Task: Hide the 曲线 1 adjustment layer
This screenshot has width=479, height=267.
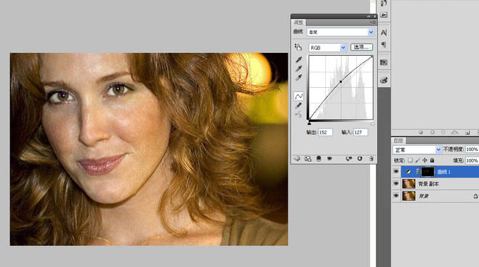Action: 396,172
